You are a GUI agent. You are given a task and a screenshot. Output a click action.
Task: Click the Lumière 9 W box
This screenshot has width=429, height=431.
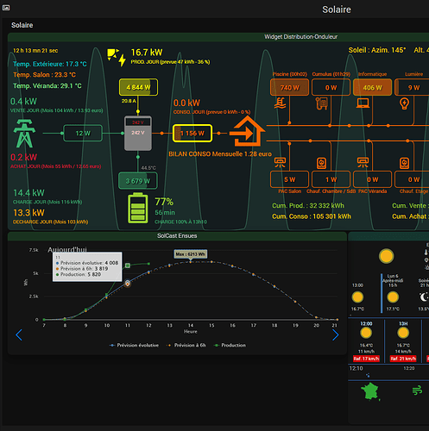coord(412,87)
